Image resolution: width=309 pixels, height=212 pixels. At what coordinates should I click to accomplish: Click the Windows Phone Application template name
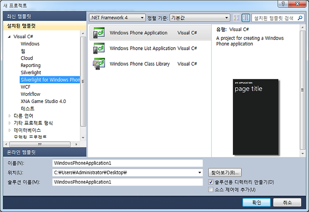point(138,33)
